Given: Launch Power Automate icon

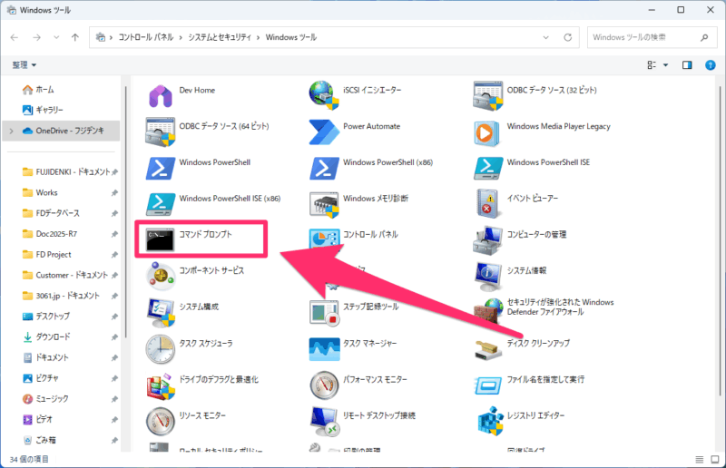Looking at the screenshot, I should tap(324, 132).
